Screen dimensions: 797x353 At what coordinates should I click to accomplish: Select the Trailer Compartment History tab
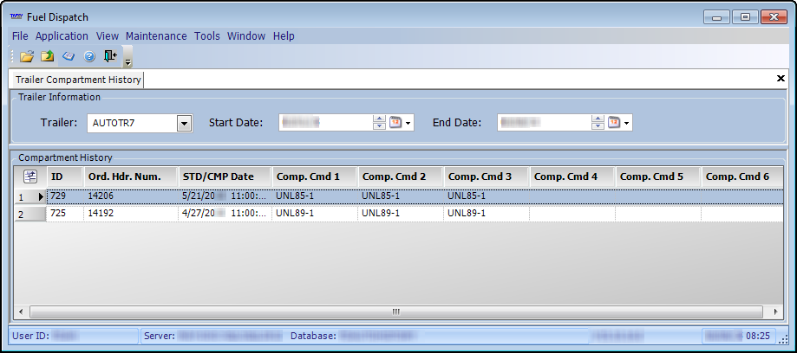click(78, 80)
